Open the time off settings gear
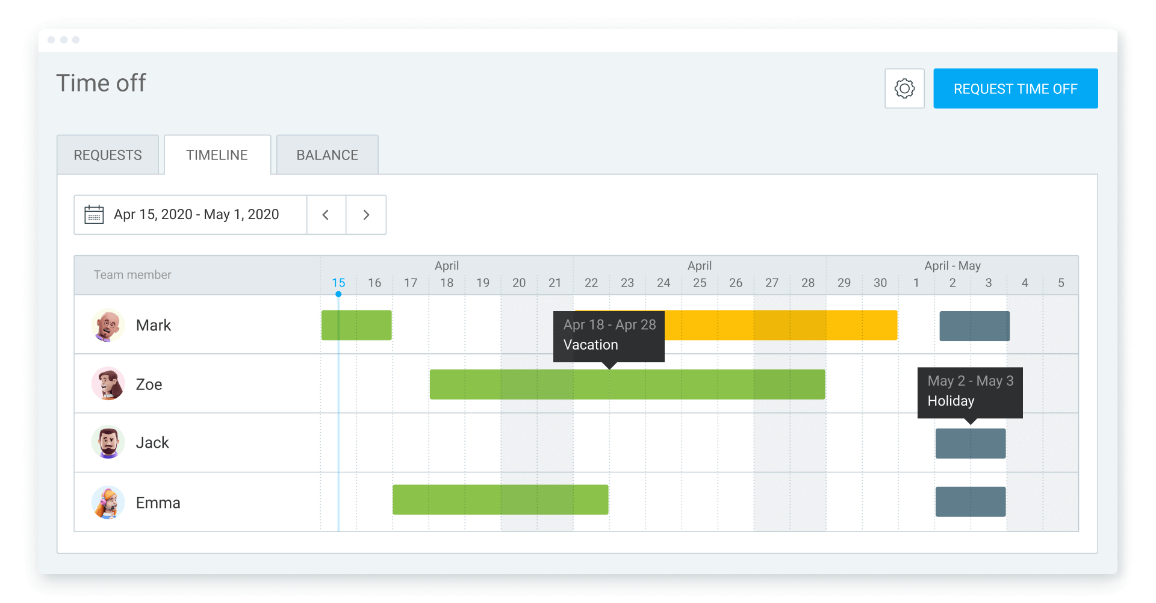 904,88
